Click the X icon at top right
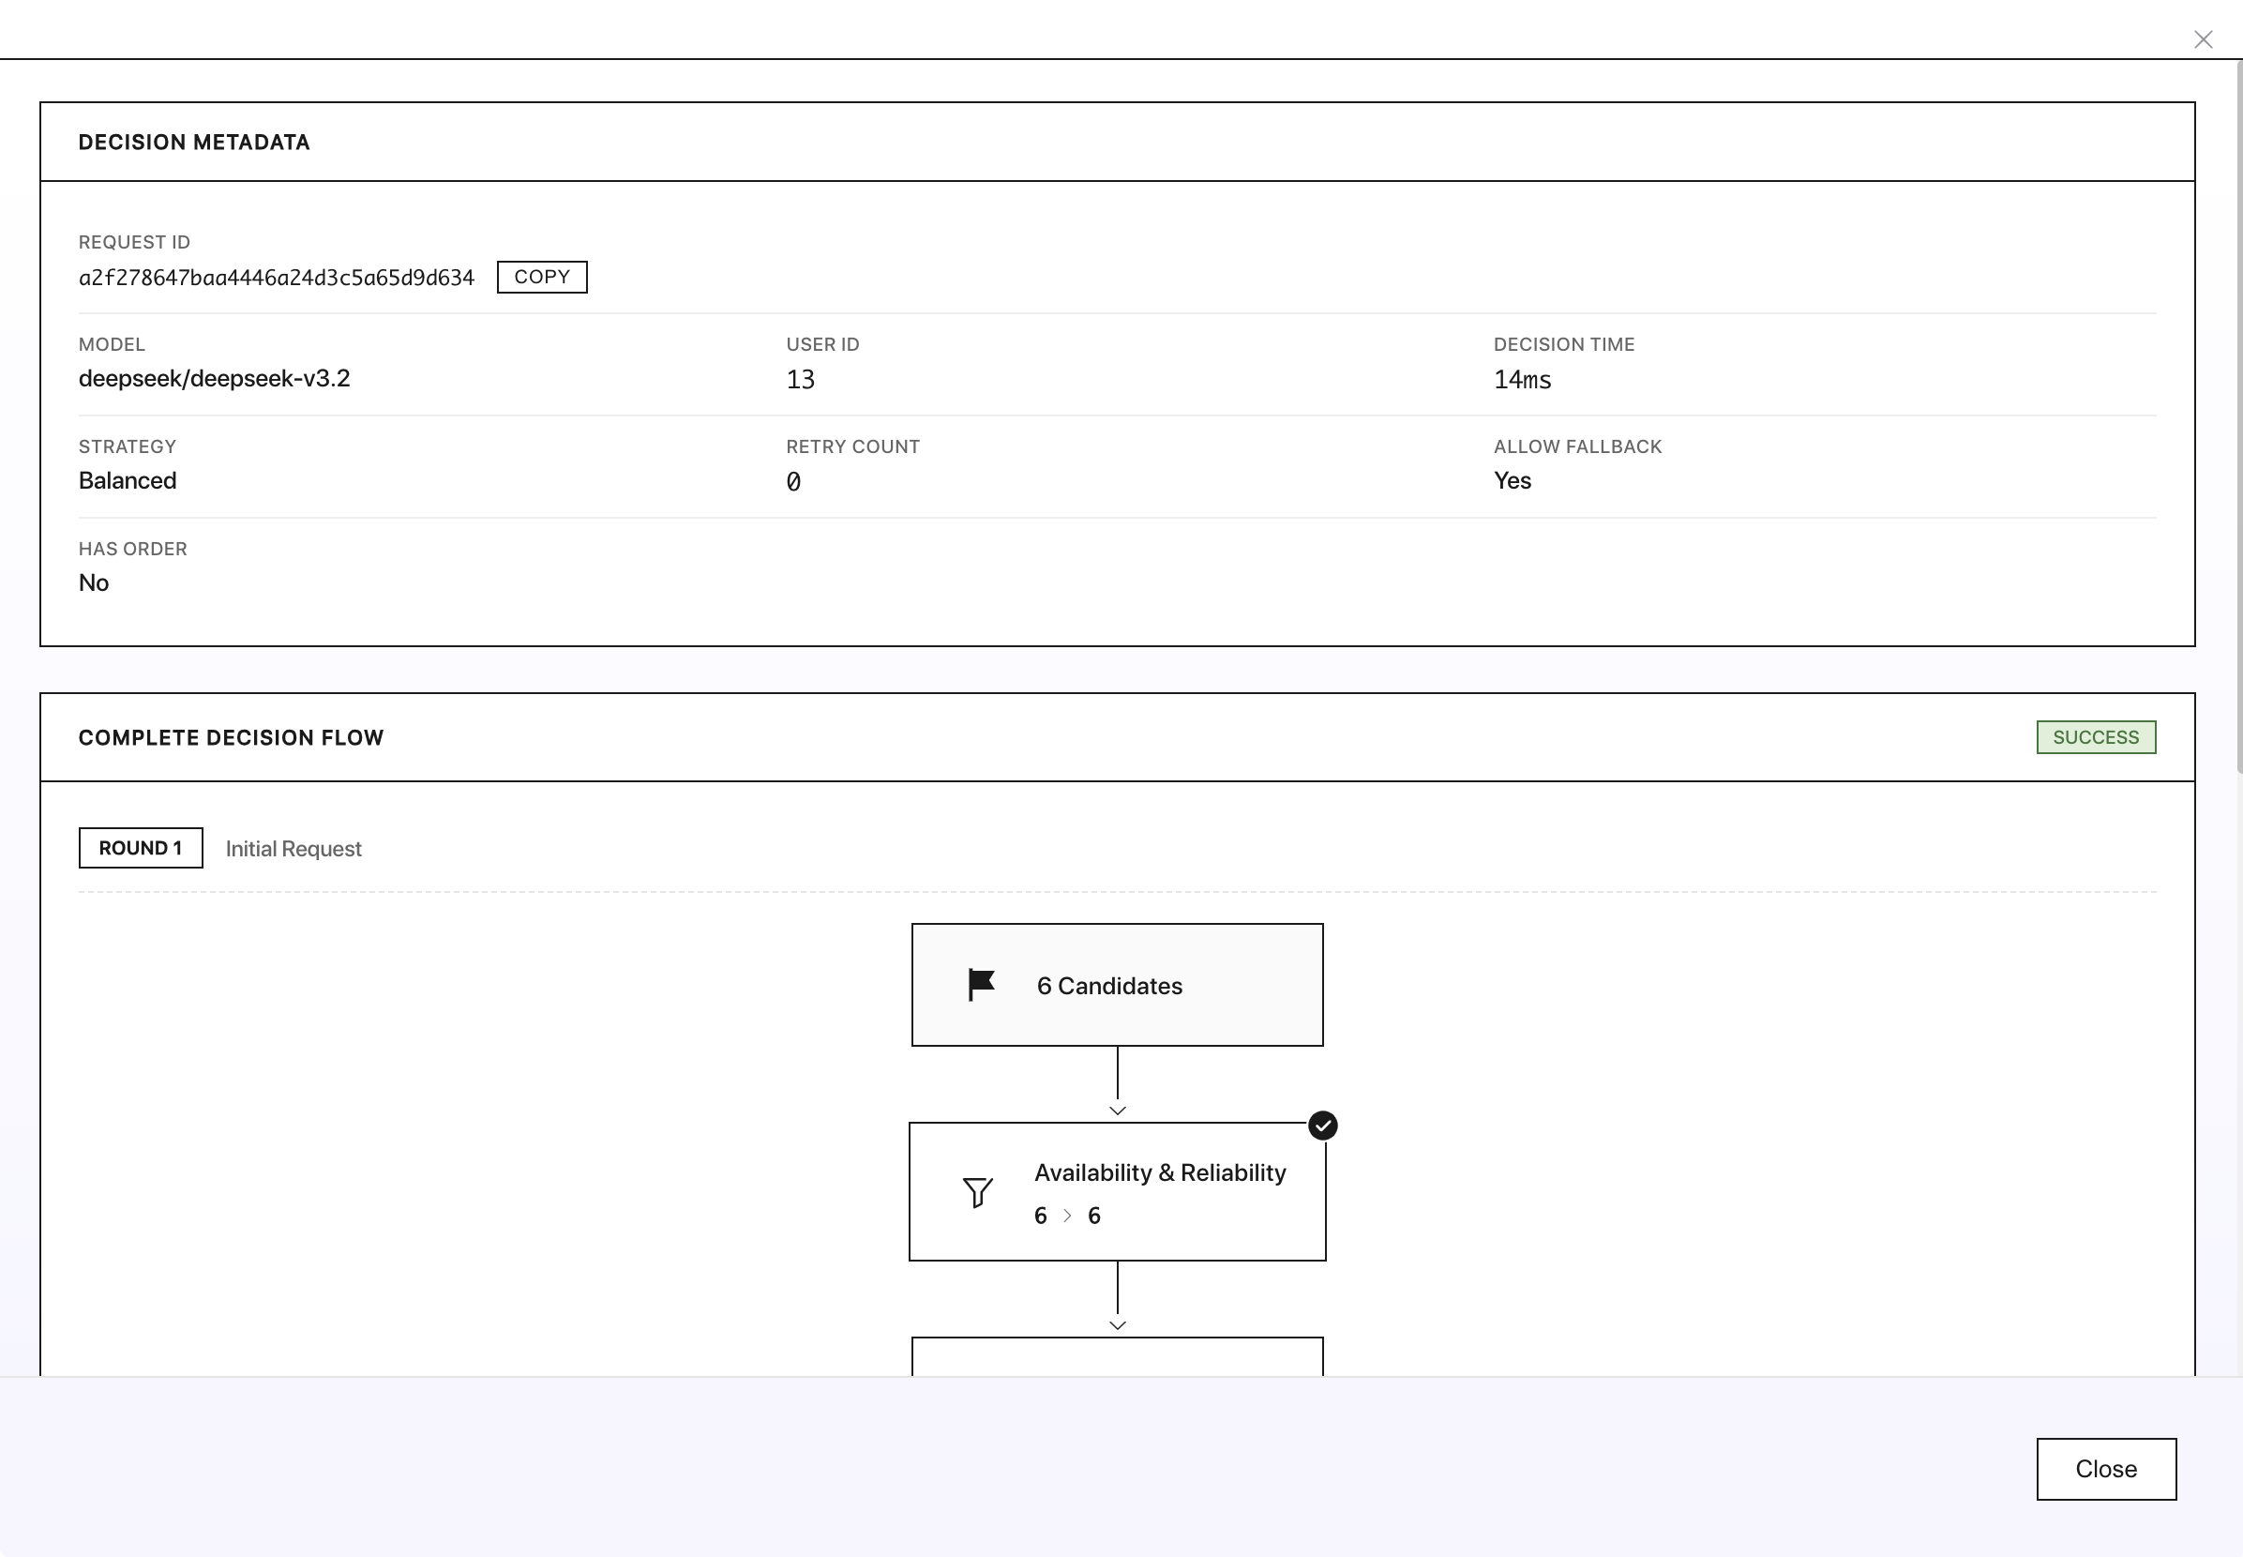Screen dimensions: 2243x1557 coord(2202,39)
